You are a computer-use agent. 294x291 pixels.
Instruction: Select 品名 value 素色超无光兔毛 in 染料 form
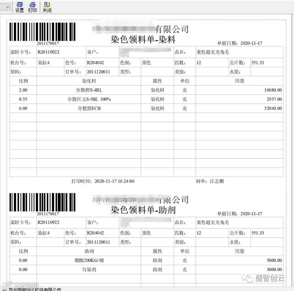tap(213, 52)
